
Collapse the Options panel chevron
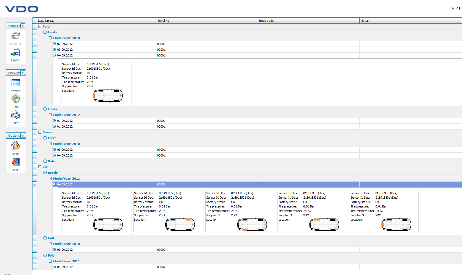23,136
